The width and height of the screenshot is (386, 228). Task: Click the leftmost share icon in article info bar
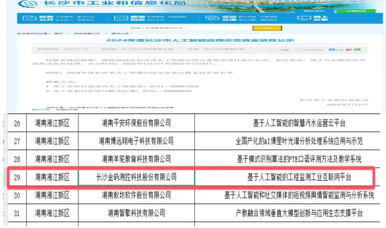(332, 49)
